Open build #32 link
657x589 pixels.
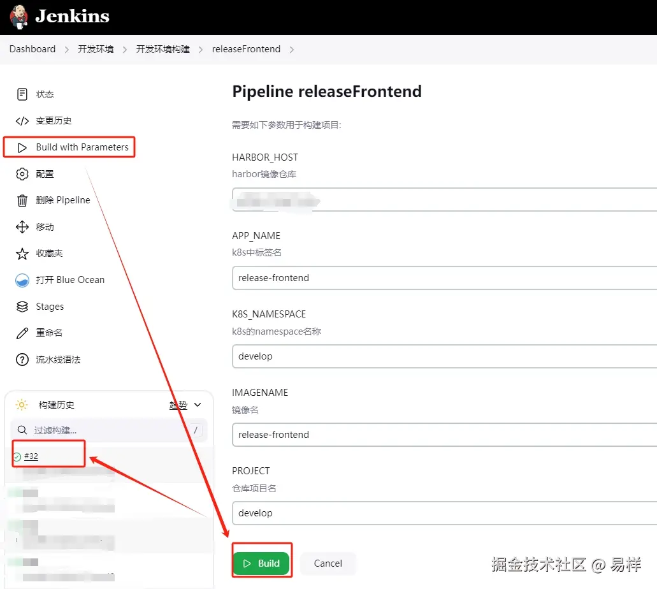31,456
